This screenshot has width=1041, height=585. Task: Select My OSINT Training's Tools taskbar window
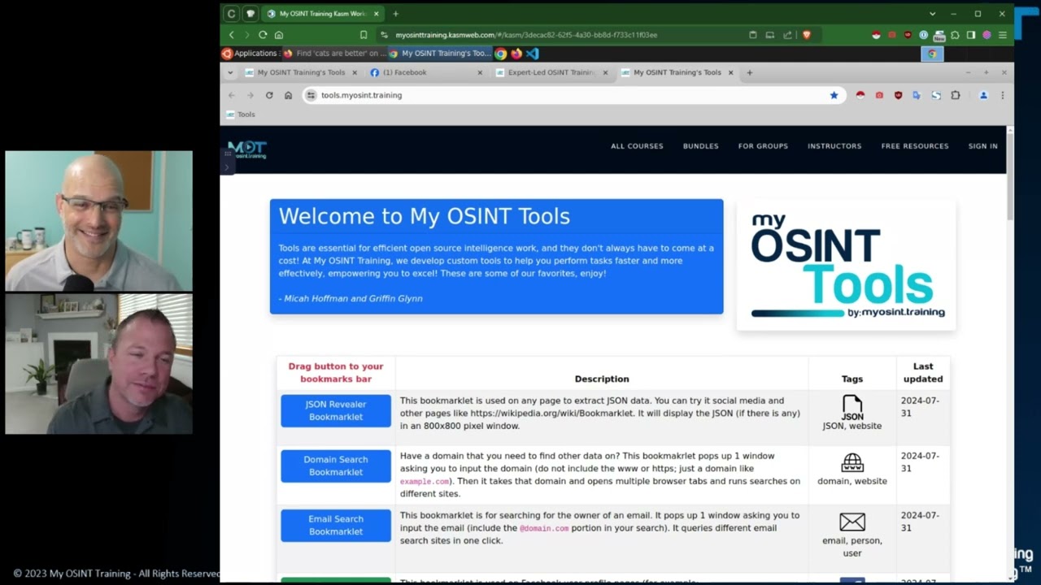coord(440,54)
